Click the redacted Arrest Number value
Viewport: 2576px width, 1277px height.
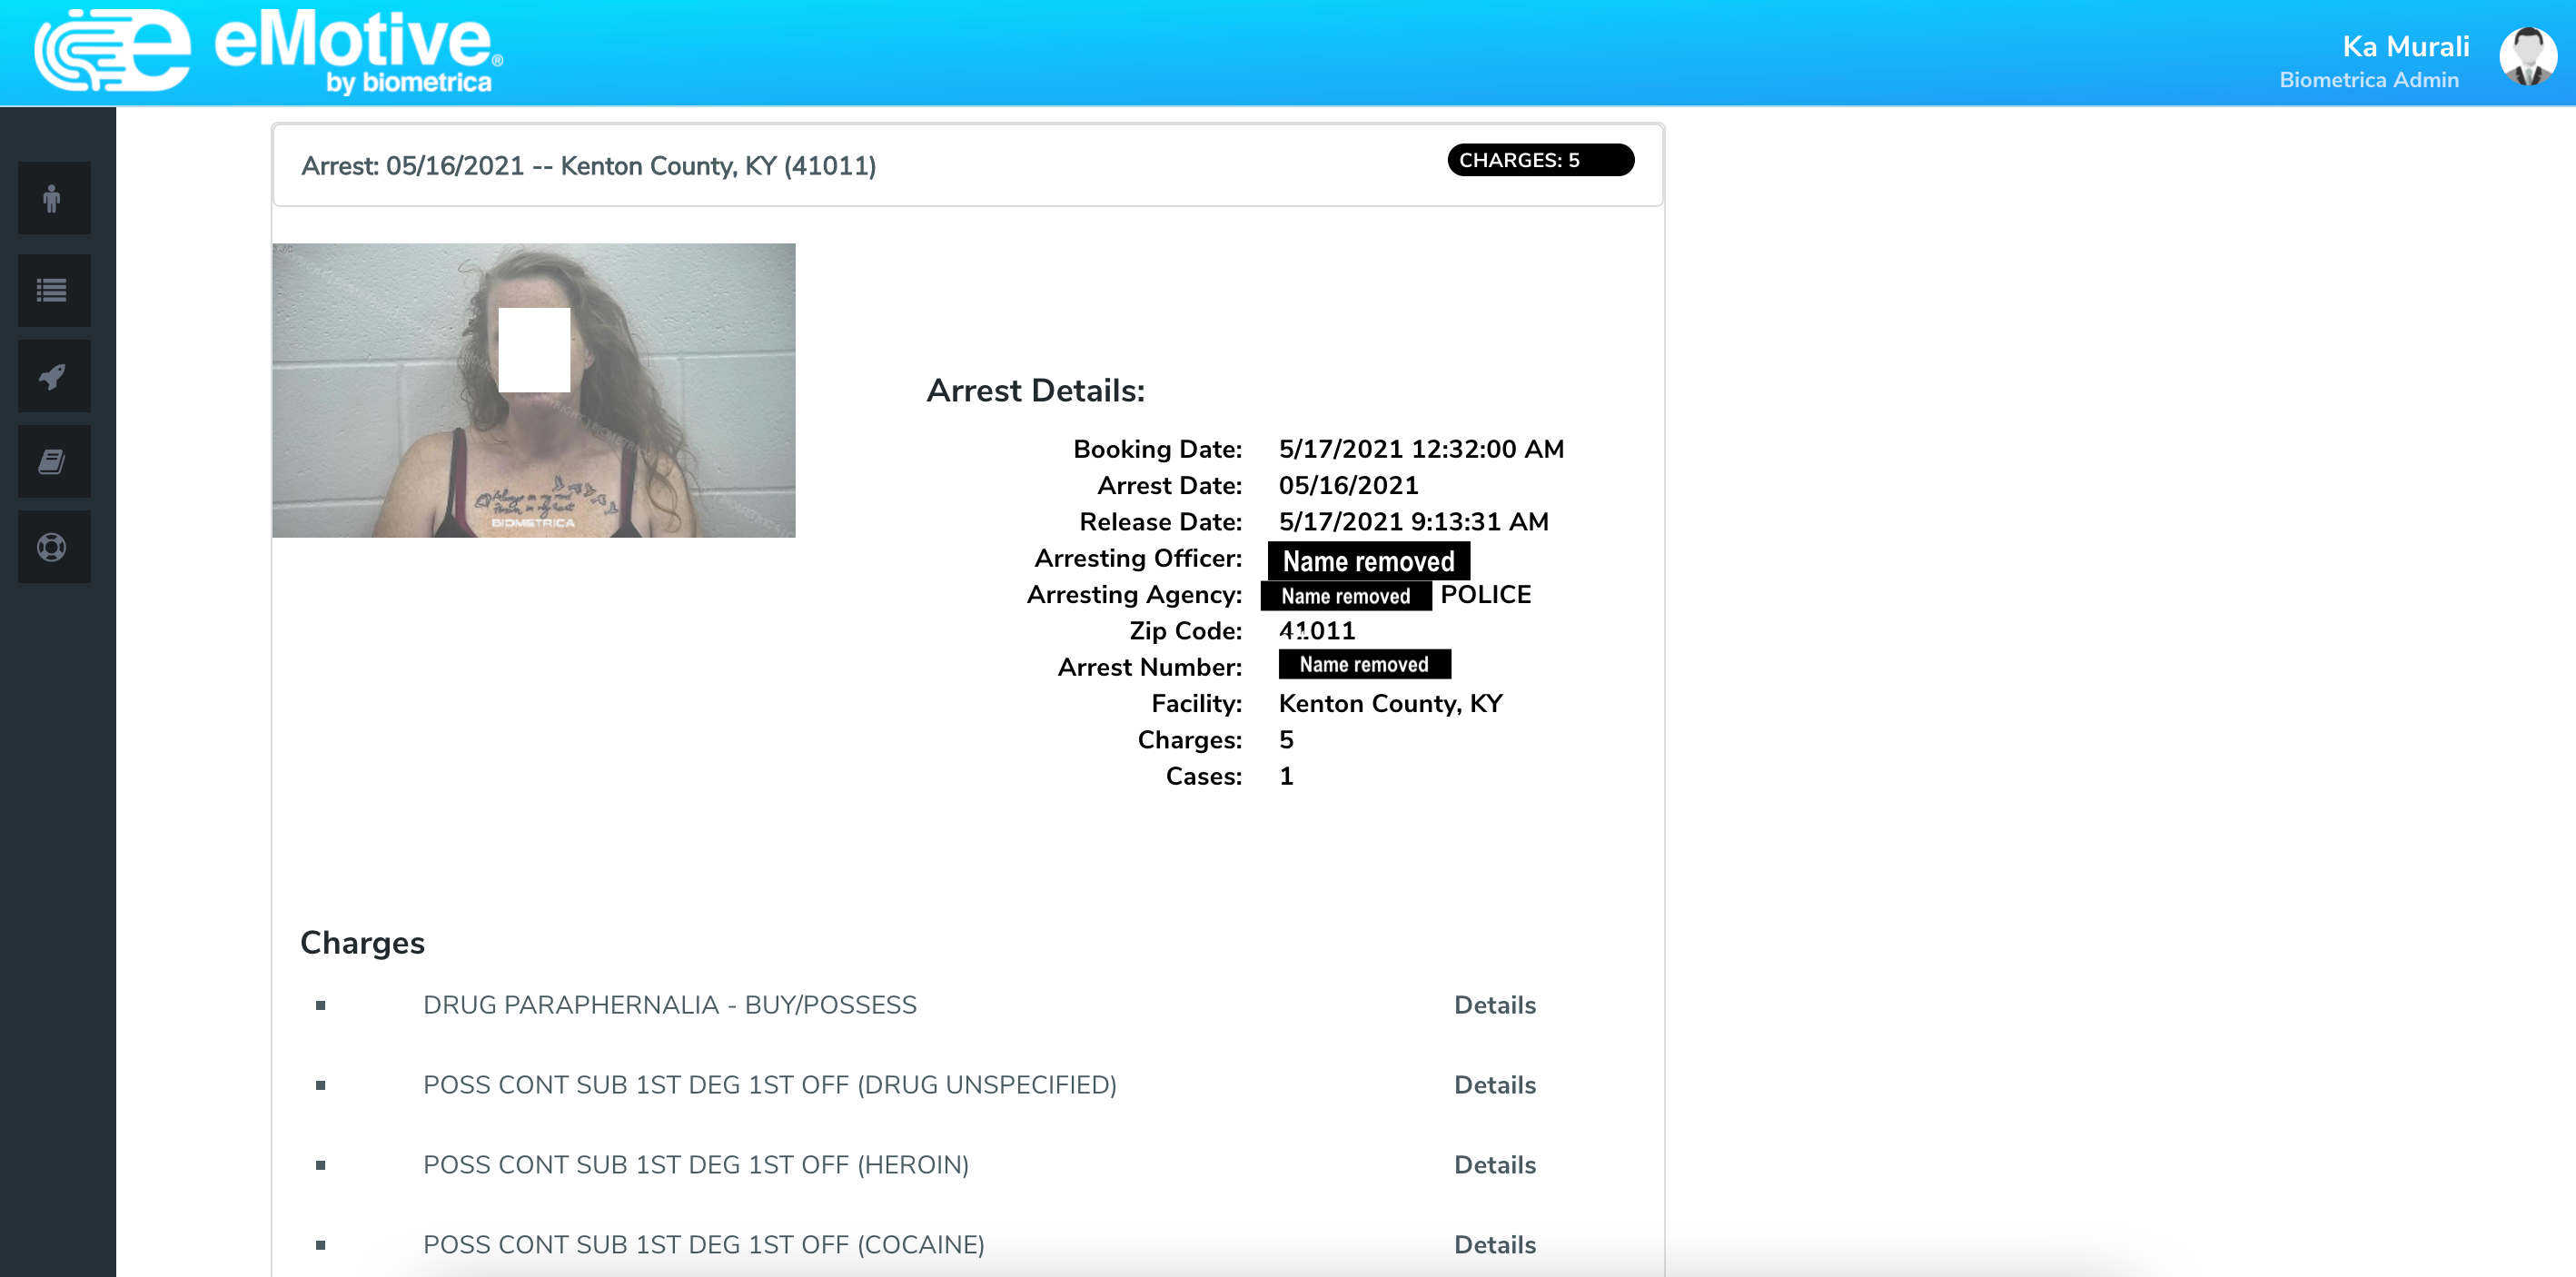(x=1364, y=665)
